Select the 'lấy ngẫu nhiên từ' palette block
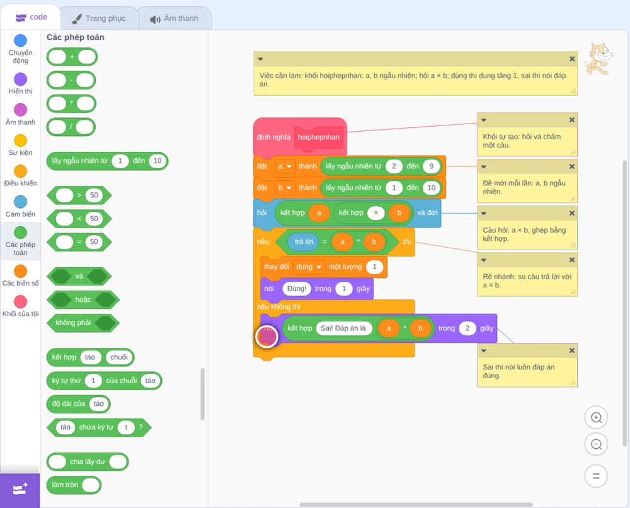The image size is (630, 508). pyautogui.click(x=79, y=161)
